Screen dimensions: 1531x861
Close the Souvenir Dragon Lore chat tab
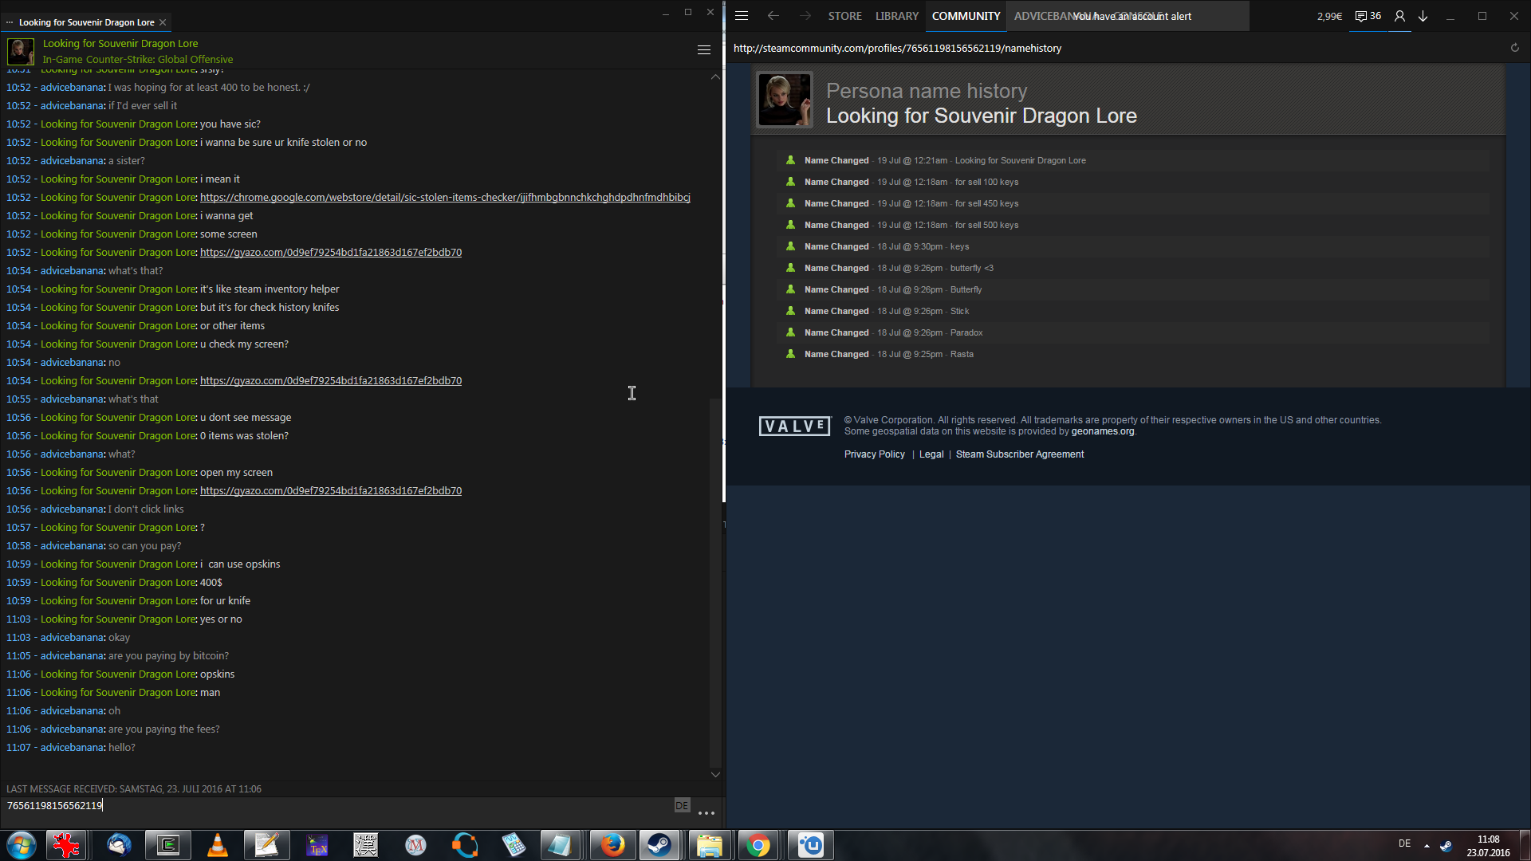pyautogui.click(x=163, y=22)
